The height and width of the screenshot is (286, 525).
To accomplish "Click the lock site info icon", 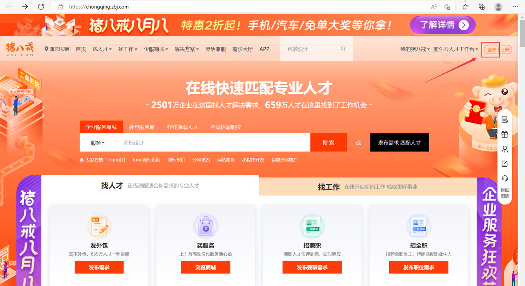I will [61, 7].
